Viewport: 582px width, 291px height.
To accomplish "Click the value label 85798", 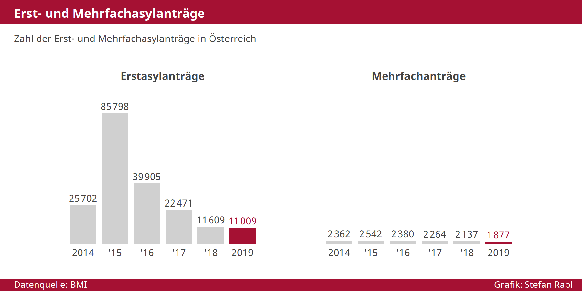I will (x=115, y=107).
